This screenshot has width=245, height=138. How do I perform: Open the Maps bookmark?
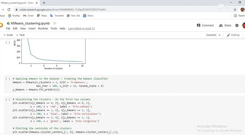(42, 16)
